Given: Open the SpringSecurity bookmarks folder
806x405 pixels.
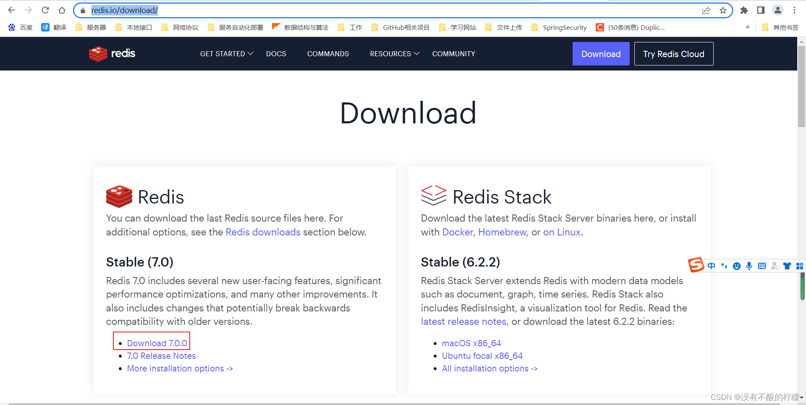Looking at the screenshot, I should pyautogui.click(x=559, y=27).
